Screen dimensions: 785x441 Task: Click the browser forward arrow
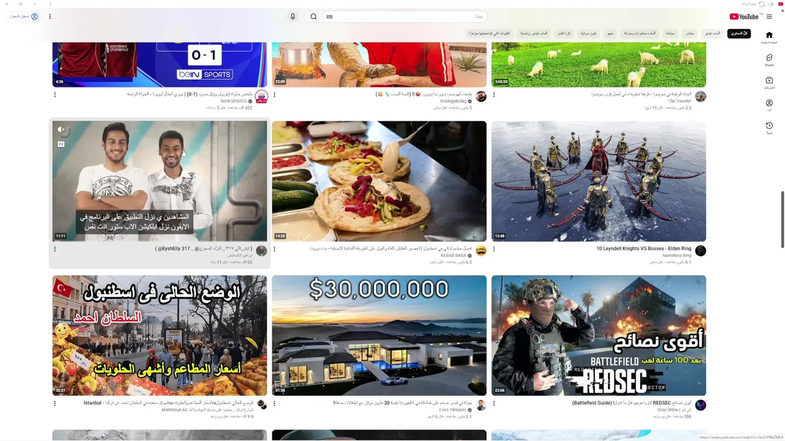pos(770,4)
